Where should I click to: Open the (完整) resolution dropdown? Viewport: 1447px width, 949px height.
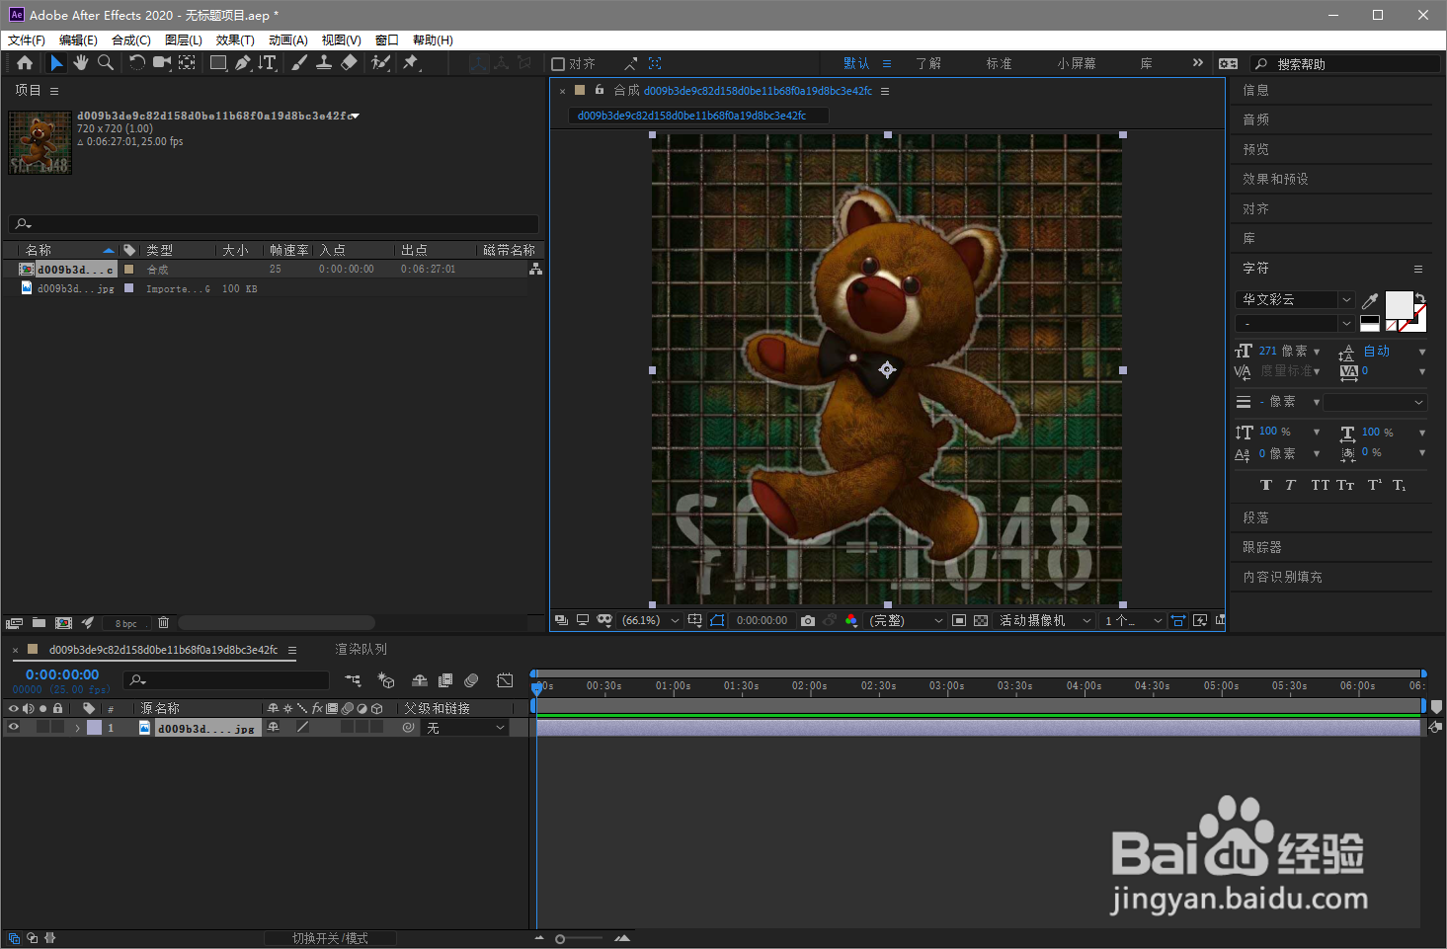click(x=907, y=620)
